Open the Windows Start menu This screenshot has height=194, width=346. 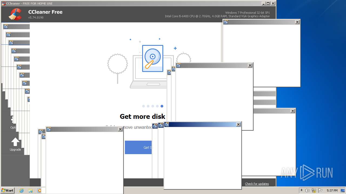point(8,190)
